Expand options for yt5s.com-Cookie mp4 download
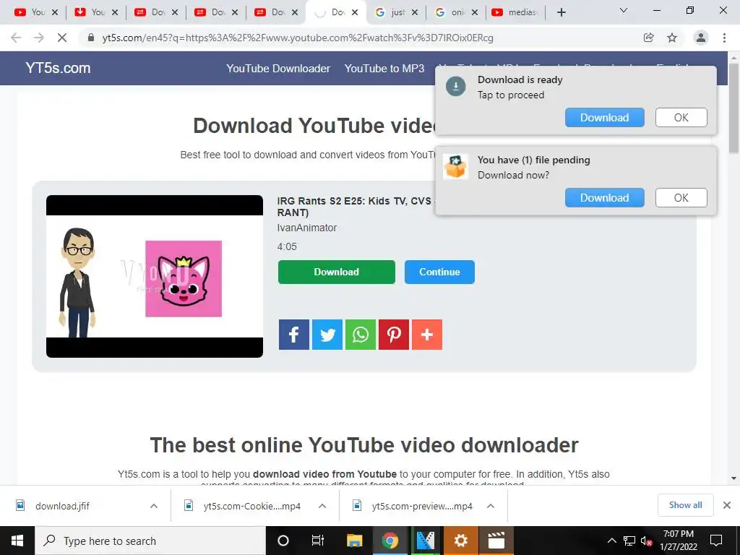 click(x=322, y=506)
